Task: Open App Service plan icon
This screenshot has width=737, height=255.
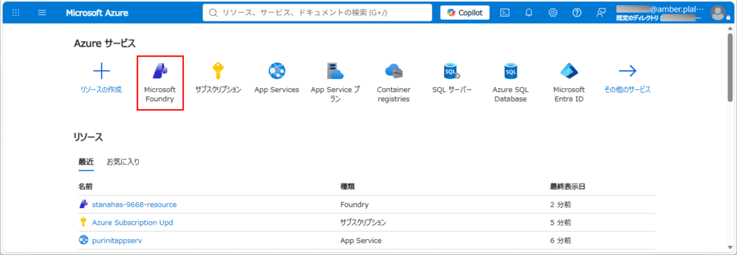Action: pos(335,71)
